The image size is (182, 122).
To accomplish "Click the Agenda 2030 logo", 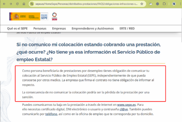I will [x=54, y=17].
